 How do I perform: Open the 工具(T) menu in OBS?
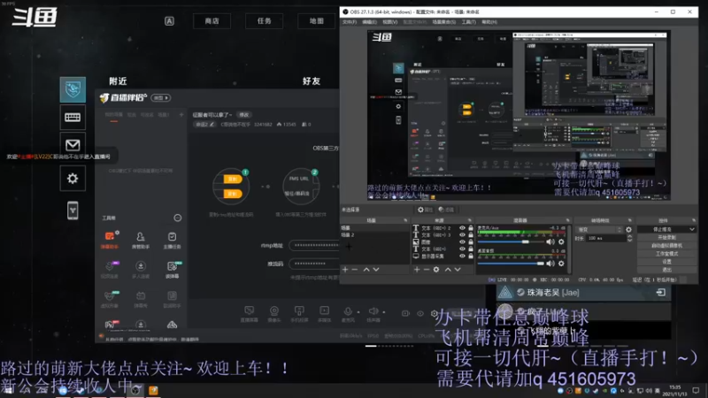point(469,21)
